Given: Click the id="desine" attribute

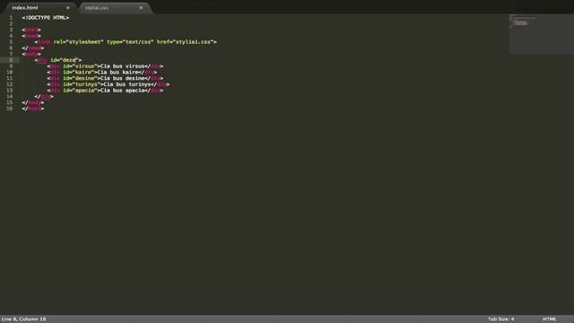Looking at the screenshot, I should tap(80, 78).
